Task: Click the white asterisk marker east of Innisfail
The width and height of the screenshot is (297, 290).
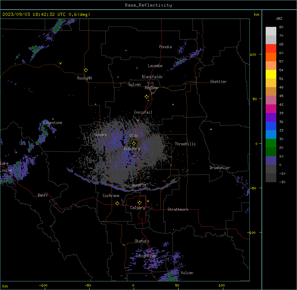Action: 173,104
